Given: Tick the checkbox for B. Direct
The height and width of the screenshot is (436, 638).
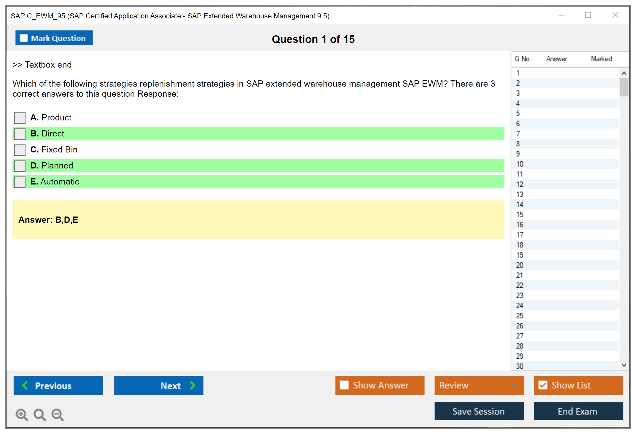Looking at the screenshot, I should tap(20, 134).
